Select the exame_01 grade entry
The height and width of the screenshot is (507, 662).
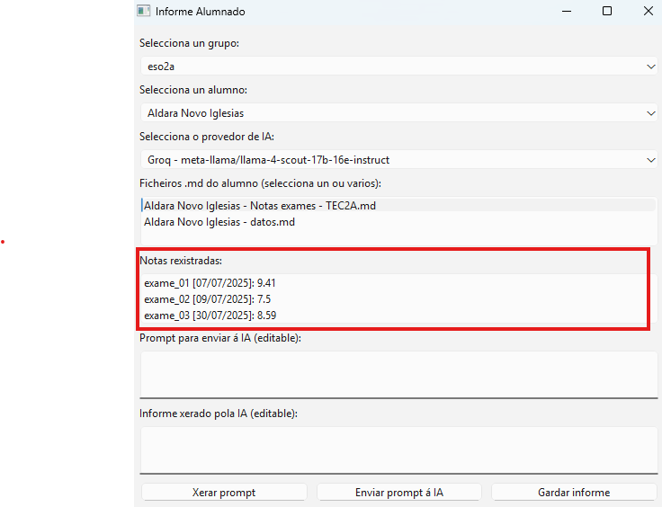tap(216, 283)
